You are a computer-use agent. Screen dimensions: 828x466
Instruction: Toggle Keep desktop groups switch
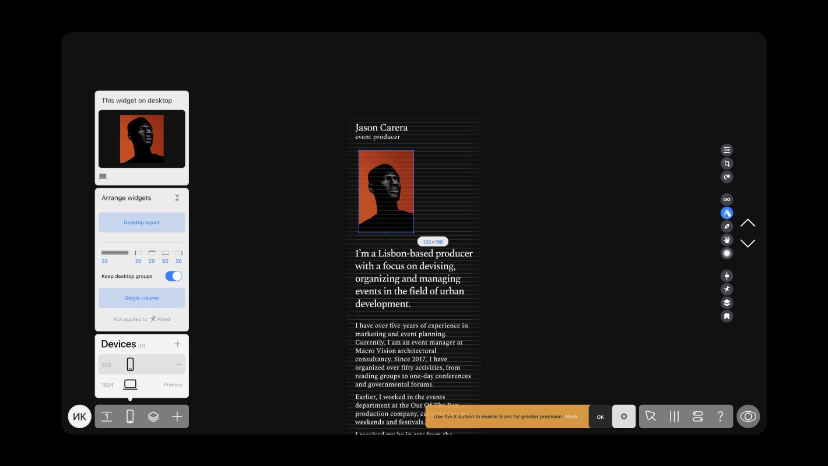173,276
